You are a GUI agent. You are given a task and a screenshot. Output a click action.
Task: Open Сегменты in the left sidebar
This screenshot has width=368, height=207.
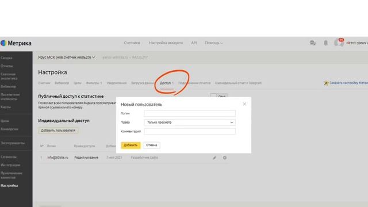tap(9, 157)
